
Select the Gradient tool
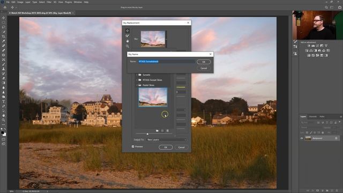tap(4, 83)
